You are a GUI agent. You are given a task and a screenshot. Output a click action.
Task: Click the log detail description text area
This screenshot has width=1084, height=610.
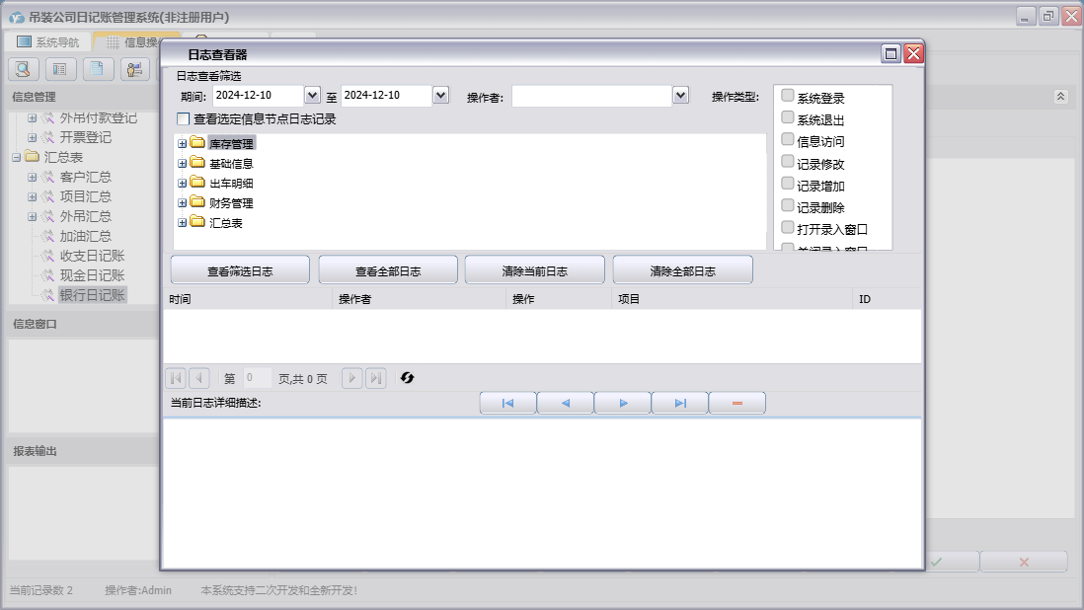pos(542,493)
